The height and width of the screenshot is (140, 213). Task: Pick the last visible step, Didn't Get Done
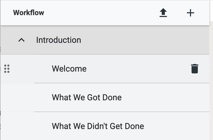[x=98, y=126]
